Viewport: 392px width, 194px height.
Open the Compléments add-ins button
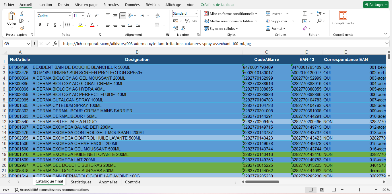click(x=343, y=18)
